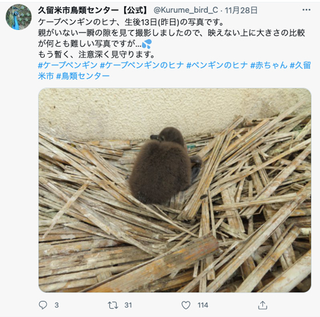Open the #赤ちゃん hashtag
Viewport: 320px width, 317px height.
pyautogui.click(x=269, y=65)
